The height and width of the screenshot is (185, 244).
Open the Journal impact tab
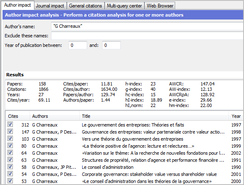[50, 6]
